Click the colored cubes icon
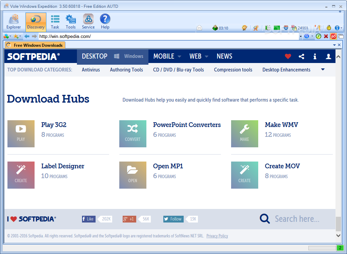This screenshot has width=347, height=254. (6, 36)
